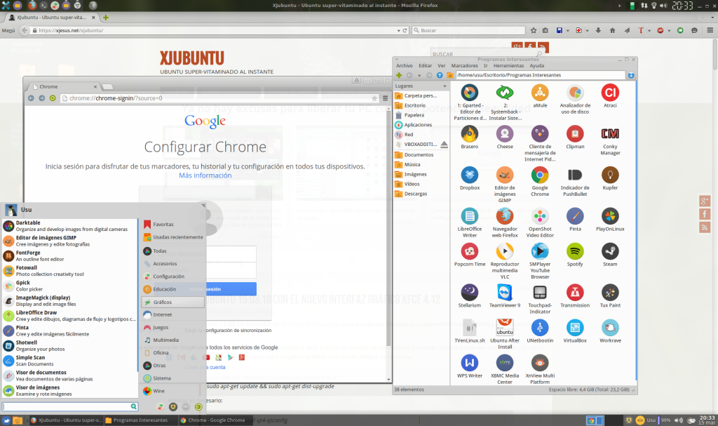Open Shotwell from application menu list
The width and height of the screenshot is (718, 426).
point(69,346)
